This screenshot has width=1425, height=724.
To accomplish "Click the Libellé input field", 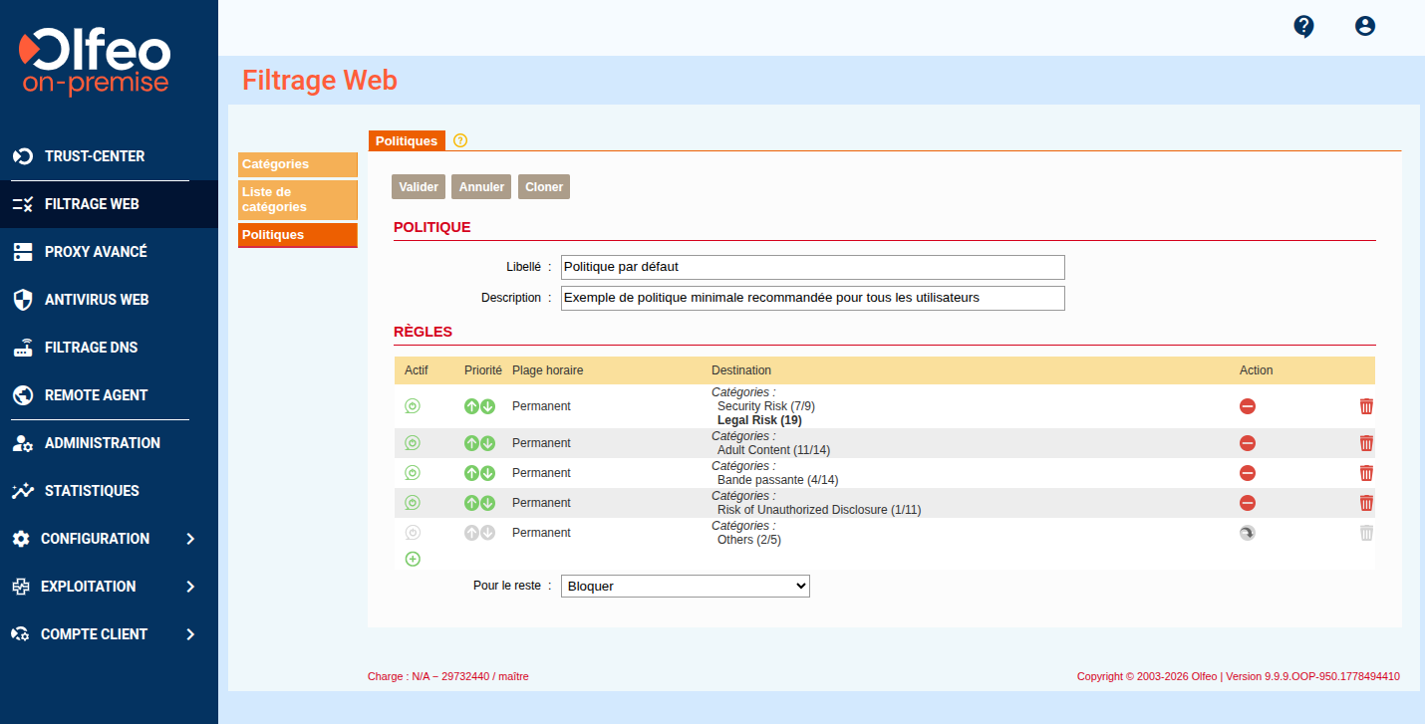I will click(813, 267).
